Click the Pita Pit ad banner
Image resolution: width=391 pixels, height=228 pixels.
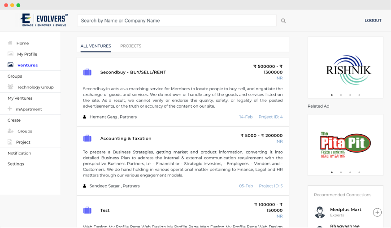[345, 145]
